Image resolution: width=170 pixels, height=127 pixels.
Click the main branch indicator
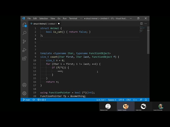pyautogui.click(x=27, y=100)
